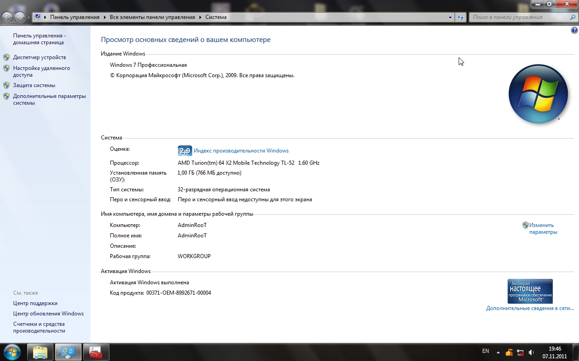579x361 pixels.
Task: Click the Show desktop strip
Action: pos(575,352)
